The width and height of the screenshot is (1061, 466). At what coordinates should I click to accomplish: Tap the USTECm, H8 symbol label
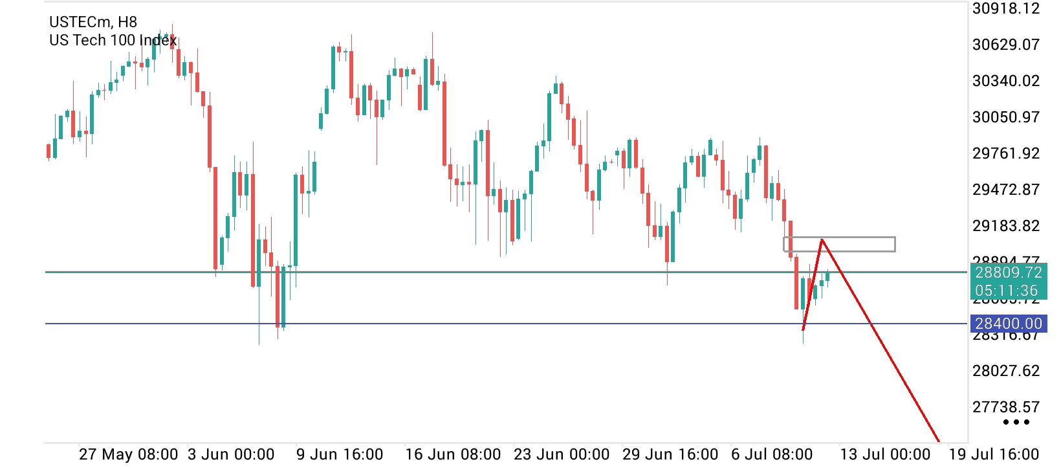93,22
